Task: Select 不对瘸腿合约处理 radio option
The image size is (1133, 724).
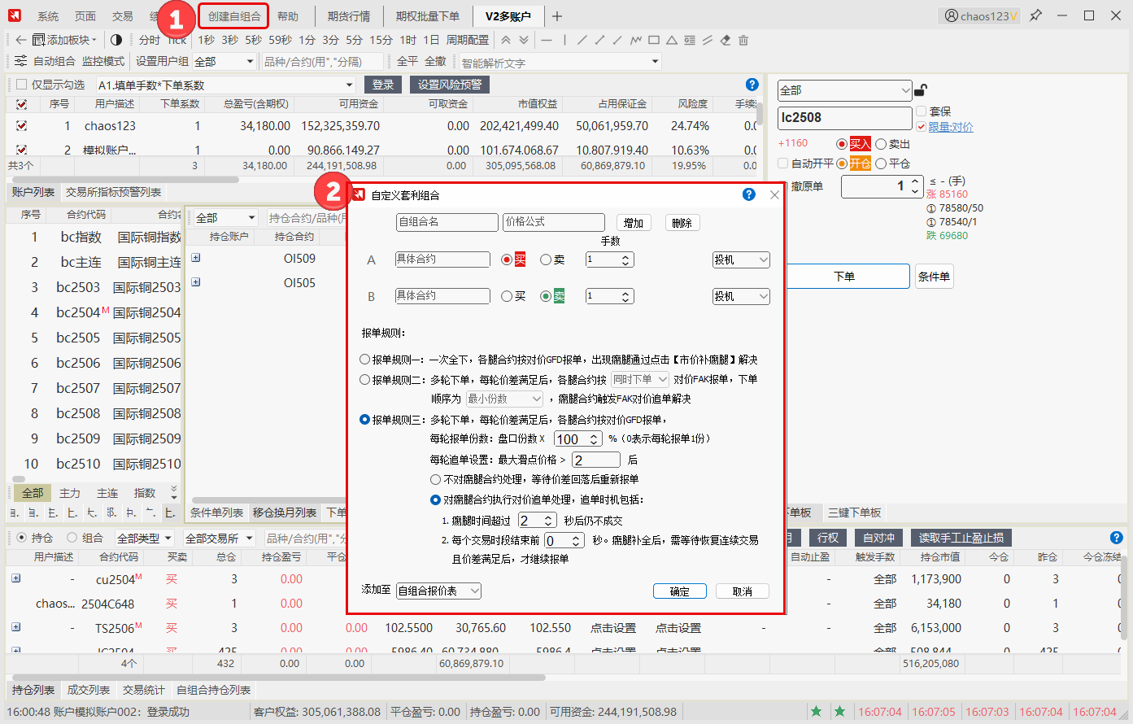Action: coord(436,479)
